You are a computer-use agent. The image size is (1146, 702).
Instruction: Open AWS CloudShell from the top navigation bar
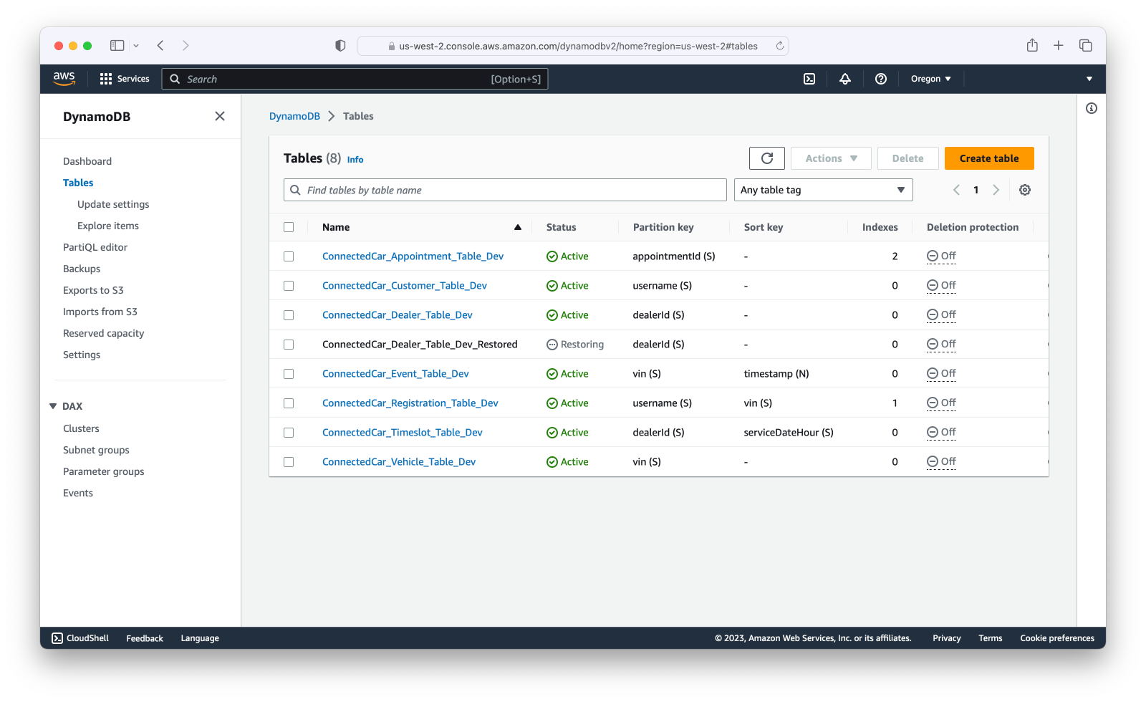(x=809, y=79)
